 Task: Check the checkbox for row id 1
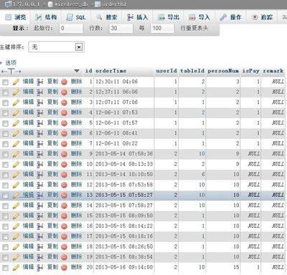coord(5,82)
